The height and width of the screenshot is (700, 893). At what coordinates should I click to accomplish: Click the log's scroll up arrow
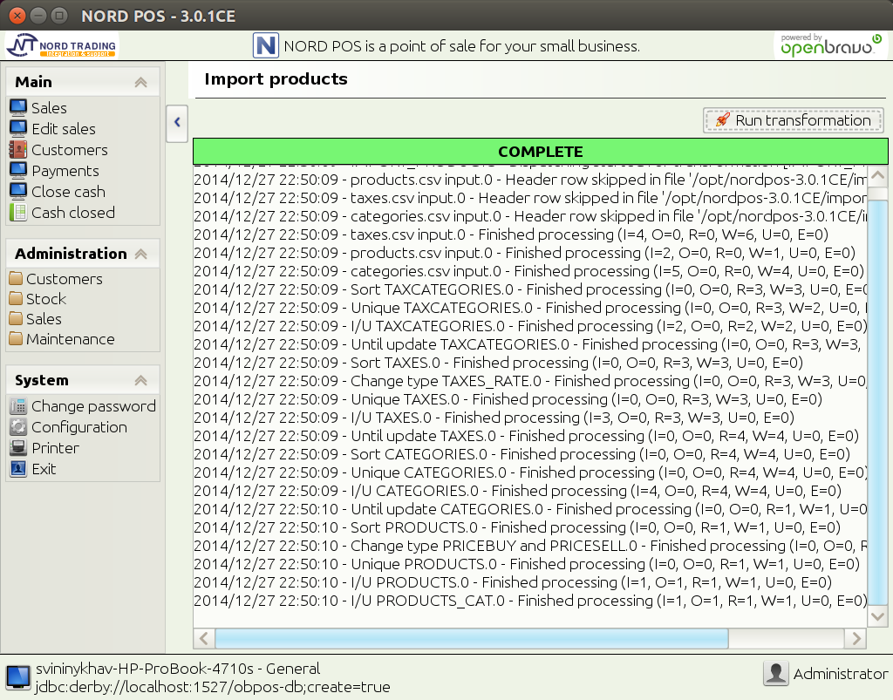877,176
